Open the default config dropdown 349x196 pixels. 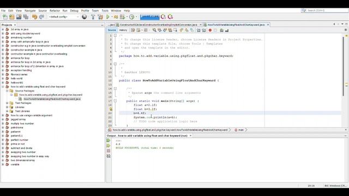(x=64, y=17)
